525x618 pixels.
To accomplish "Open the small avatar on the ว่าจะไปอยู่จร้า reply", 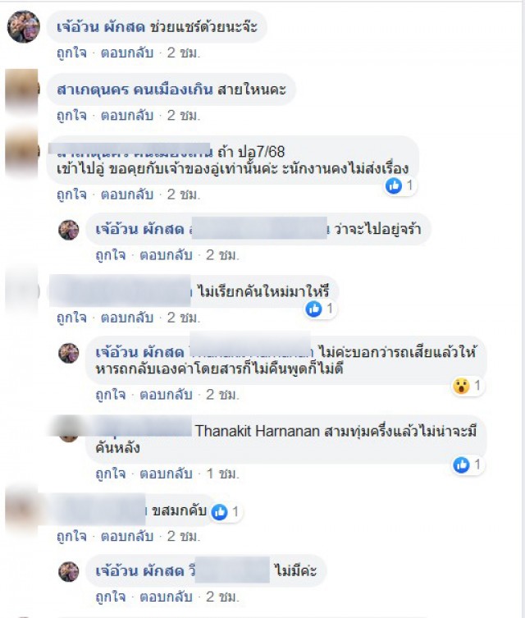I will click(x=69, y=230).
